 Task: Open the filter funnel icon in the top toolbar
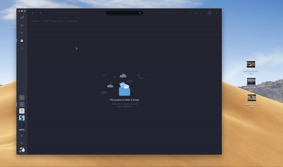40,13
